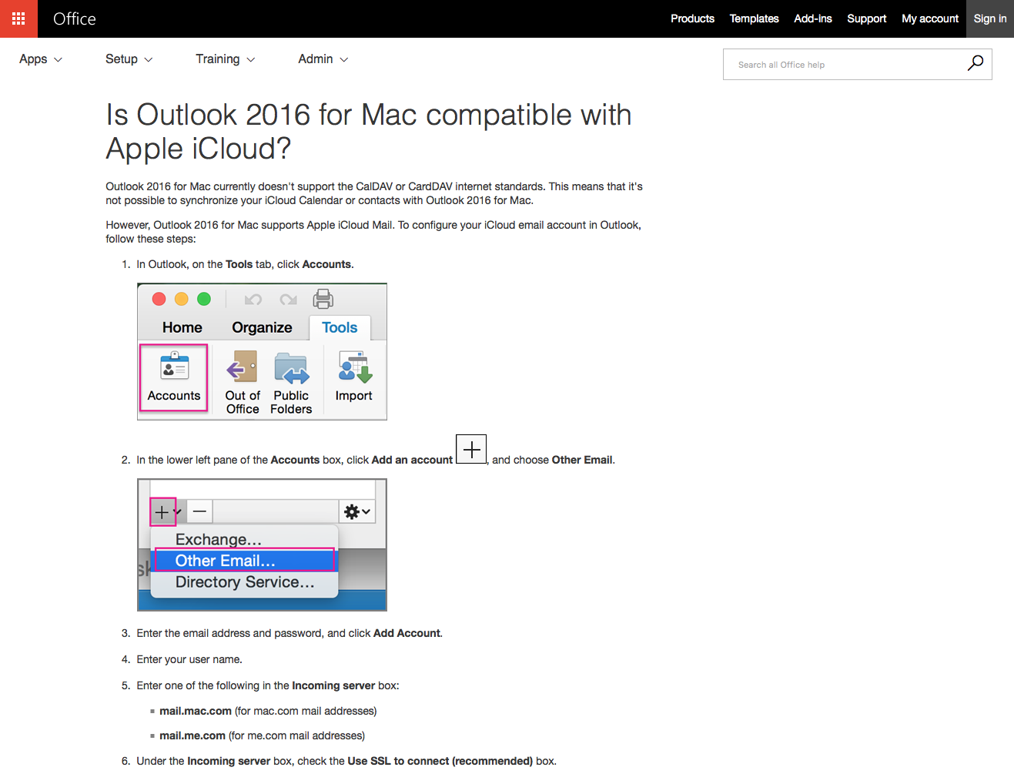Expand the Setup dropdown menu
Screen dimensions: 1014x774
point(129,59)
